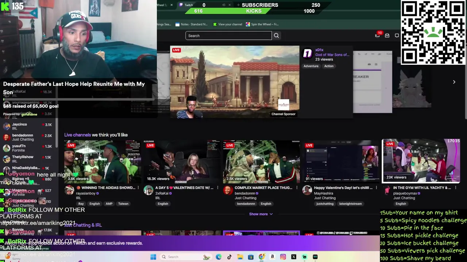Open Spin the Wheel bookmark

262,24
